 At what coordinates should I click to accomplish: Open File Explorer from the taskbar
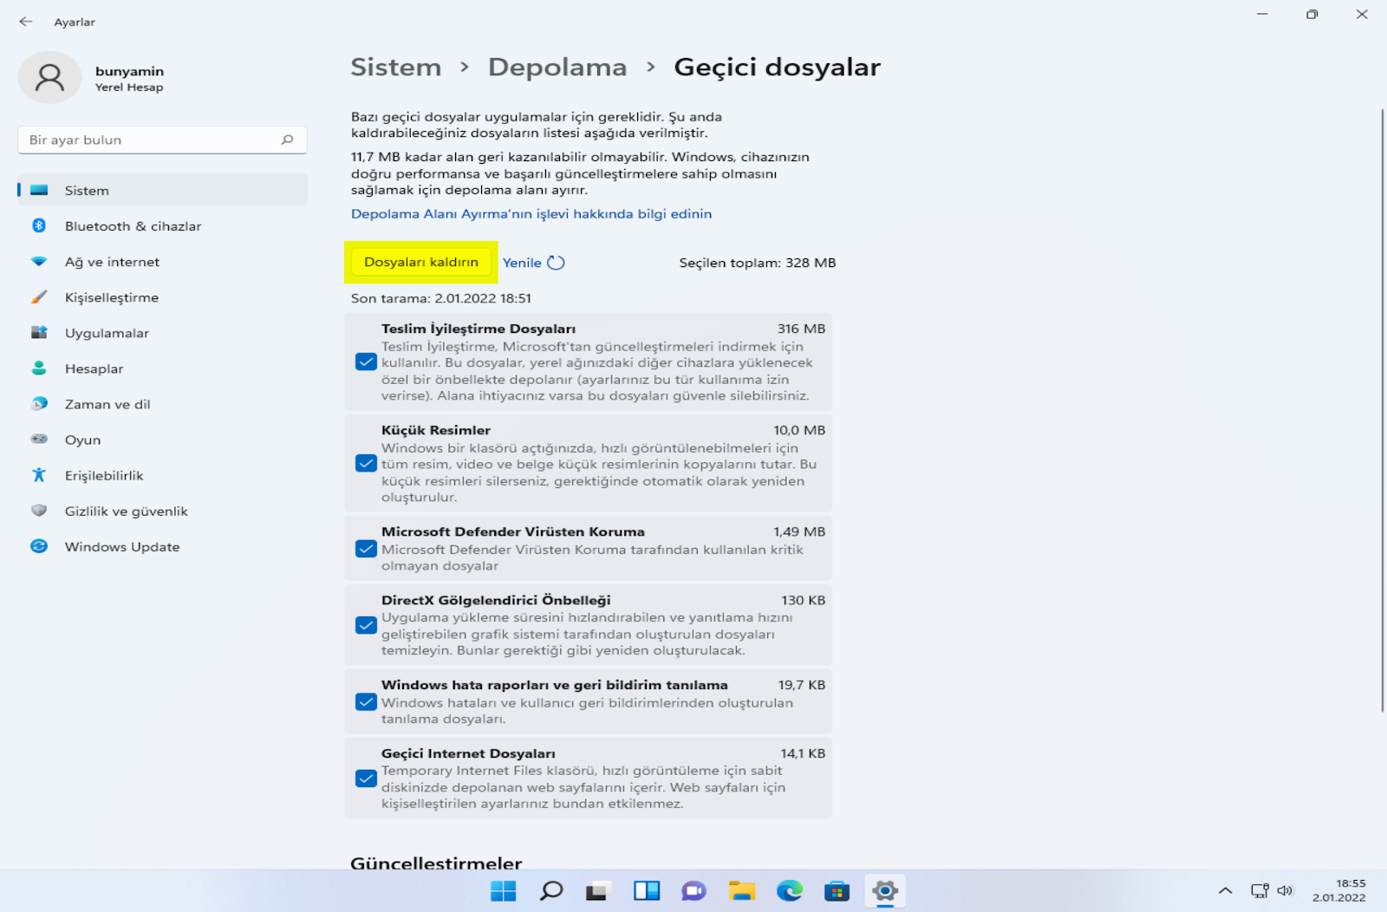coord(741,890)
